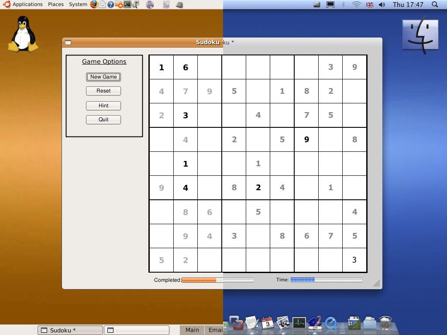Open the display monitor menu icon

pos(330,5)
